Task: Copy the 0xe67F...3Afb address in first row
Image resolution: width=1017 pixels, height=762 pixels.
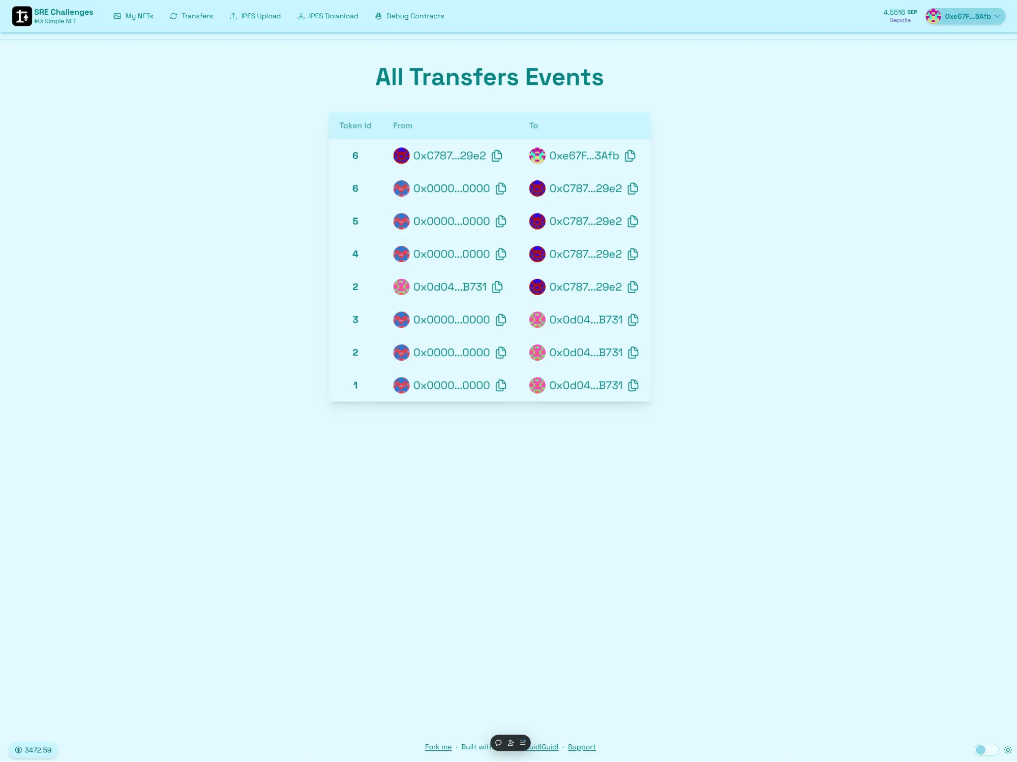Action: [630, 155]
